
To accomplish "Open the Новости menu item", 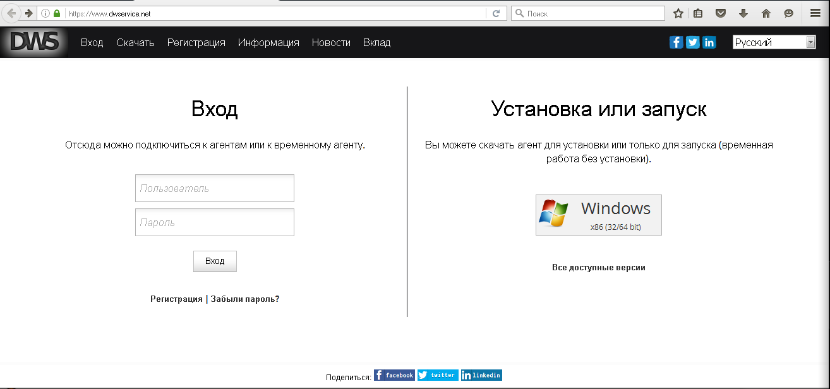I will [331, 42].
